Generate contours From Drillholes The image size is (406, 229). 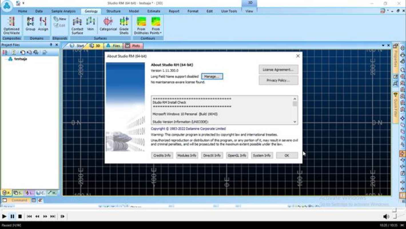pyautogui.click(x=141, y=25)
